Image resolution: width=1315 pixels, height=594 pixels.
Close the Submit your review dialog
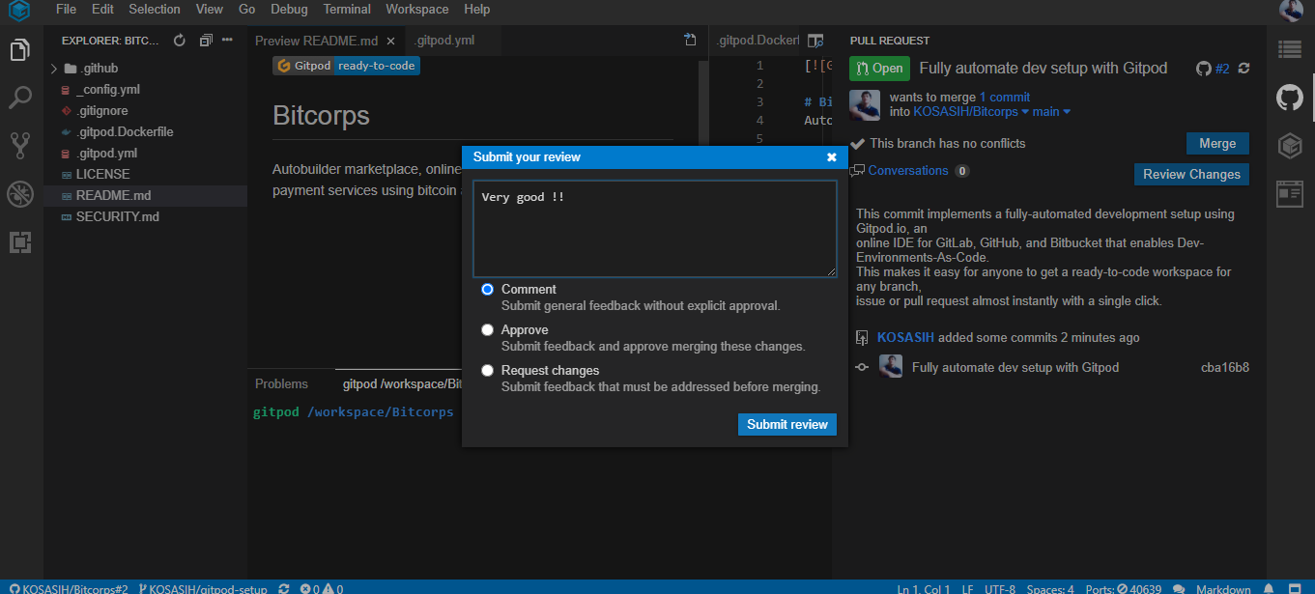pyautogui.click(x=832, y=156)
